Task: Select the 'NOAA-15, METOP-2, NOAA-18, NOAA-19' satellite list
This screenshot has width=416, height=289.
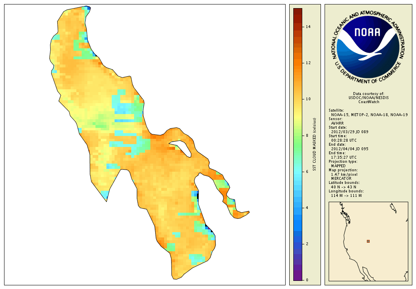Action: pos(369,115)
